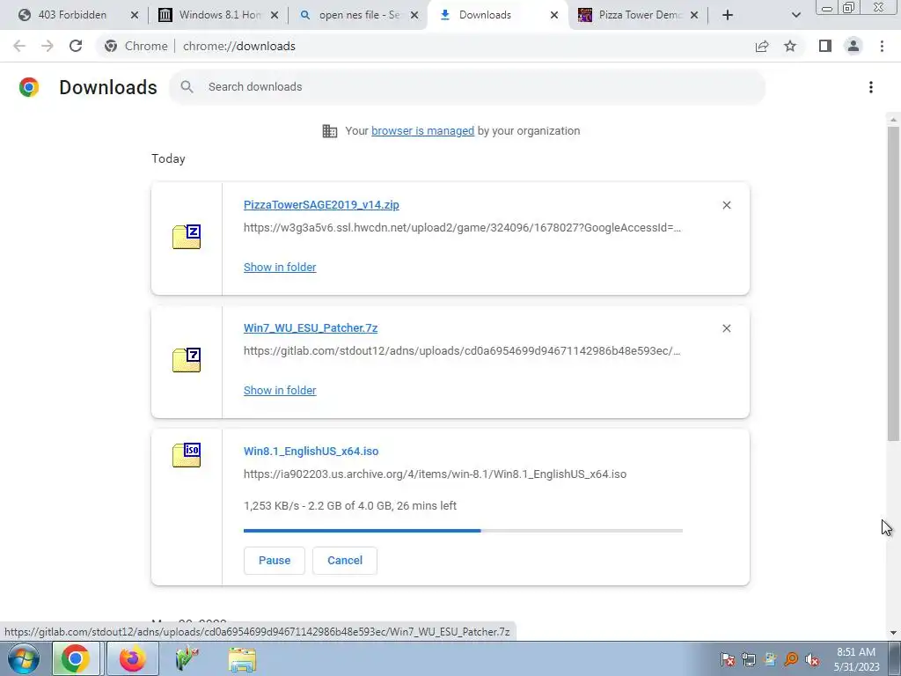Click the scrollbar down arrow
Viewport: 901px width, 676px height.
point(893,633)
